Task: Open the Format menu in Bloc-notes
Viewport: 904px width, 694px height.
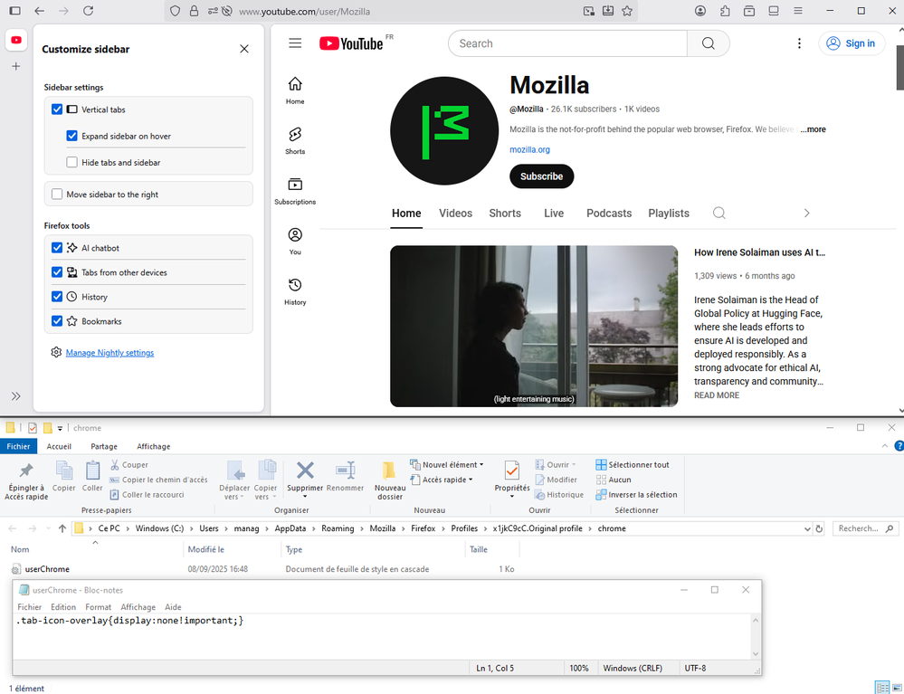Action: (x=98, y=607)
